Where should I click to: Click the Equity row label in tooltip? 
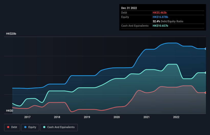pyautogui.click(x=125, y=17)
